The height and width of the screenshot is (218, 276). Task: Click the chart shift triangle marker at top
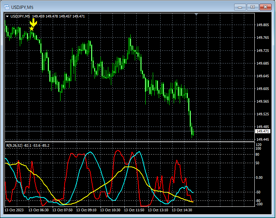(196, 15)
